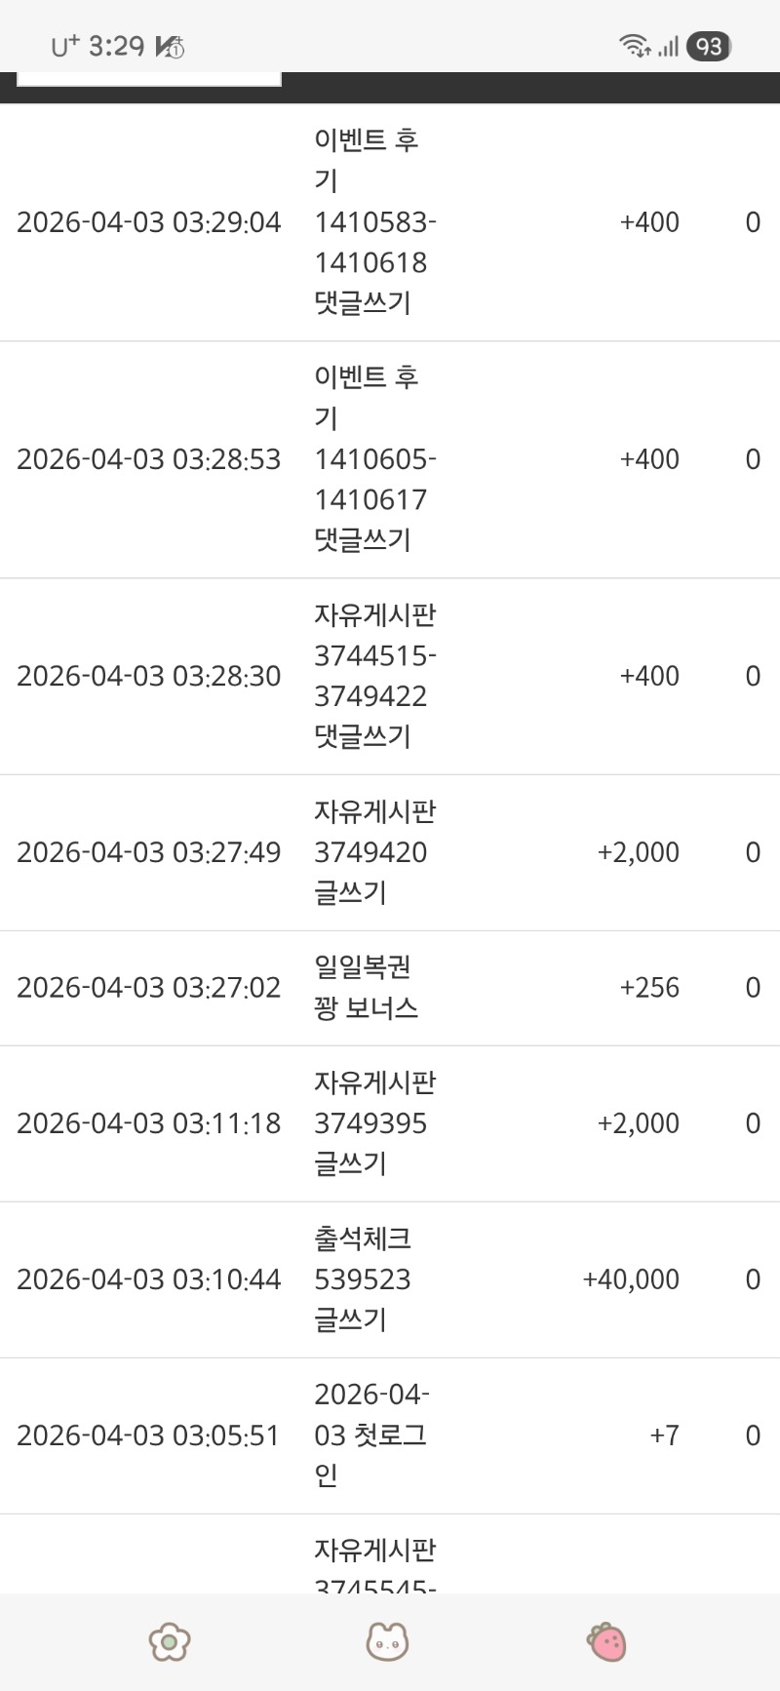780x1691 pixels.
Task: Tap the U+ carrier label
Action: click(x=65, y=46)
